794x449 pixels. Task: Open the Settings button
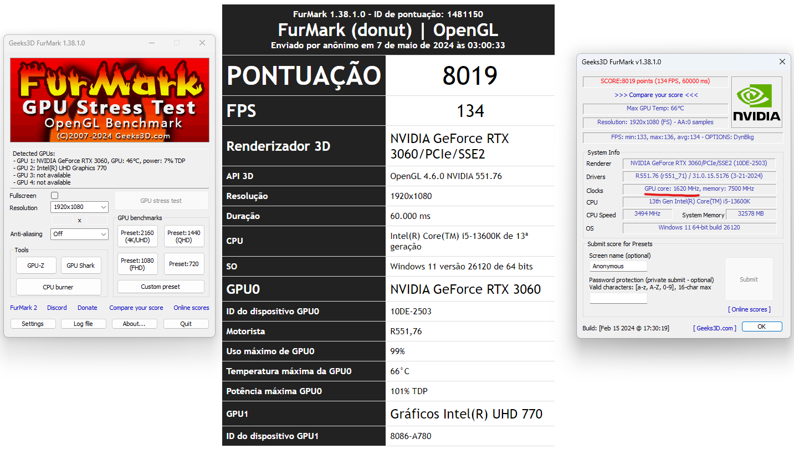pos(33,324)
